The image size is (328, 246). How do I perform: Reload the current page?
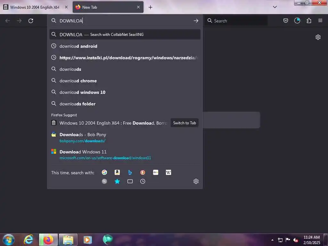click(x=31, y=21)
